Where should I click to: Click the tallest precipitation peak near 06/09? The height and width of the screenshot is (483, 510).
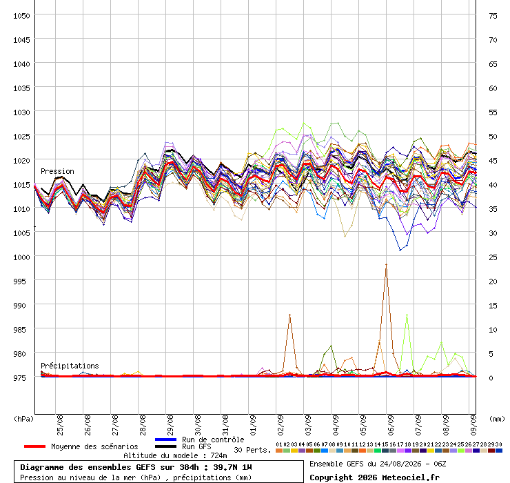(386, 265)
